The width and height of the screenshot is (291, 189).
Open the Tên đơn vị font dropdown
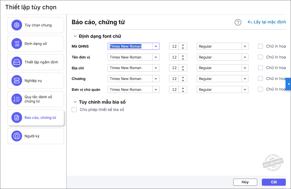[156, 57]
